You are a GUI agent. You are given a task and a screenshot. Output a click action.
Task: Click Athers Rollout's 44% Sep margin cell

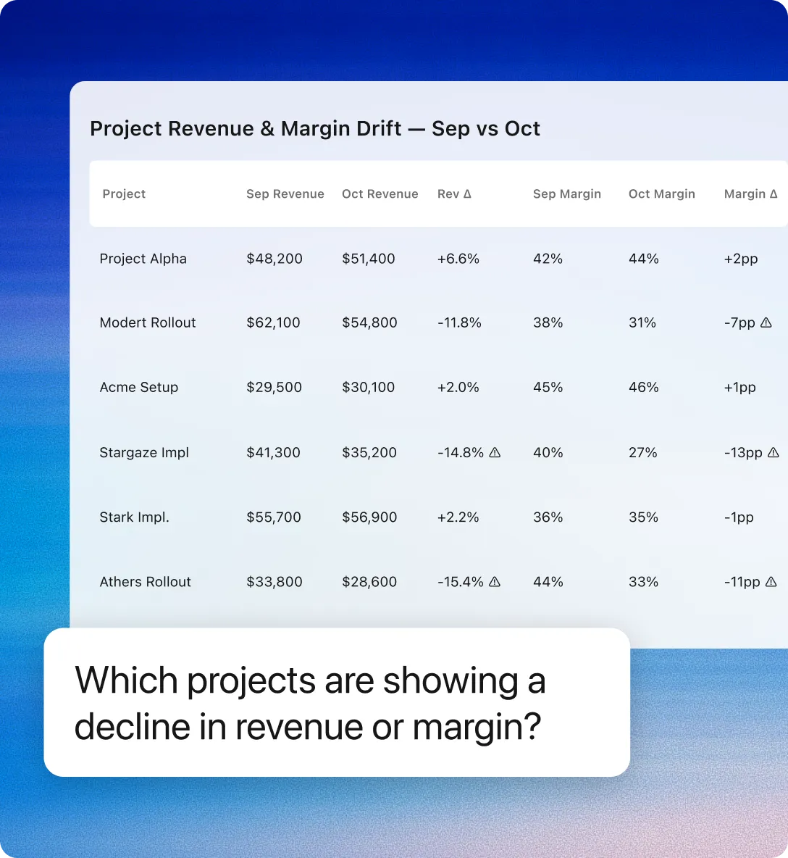coord(548,582)
